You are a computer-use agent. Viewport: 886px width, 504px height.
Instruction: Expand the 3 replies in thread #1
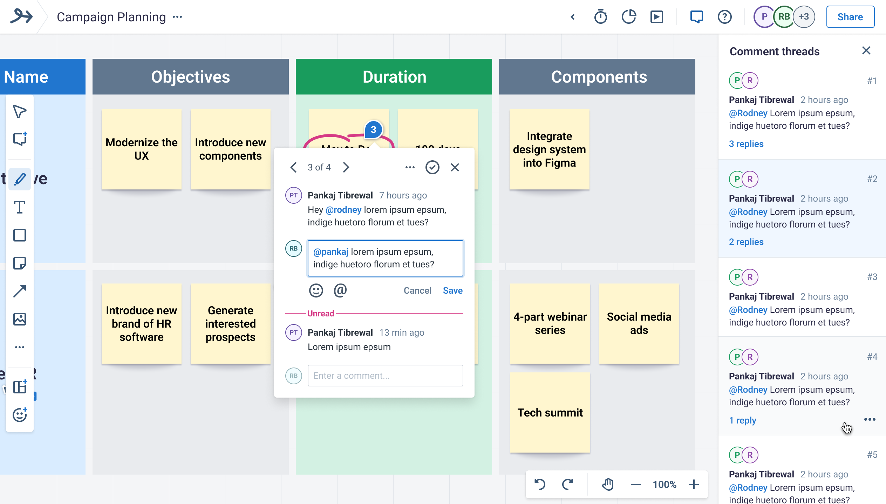tap(746, 144)
